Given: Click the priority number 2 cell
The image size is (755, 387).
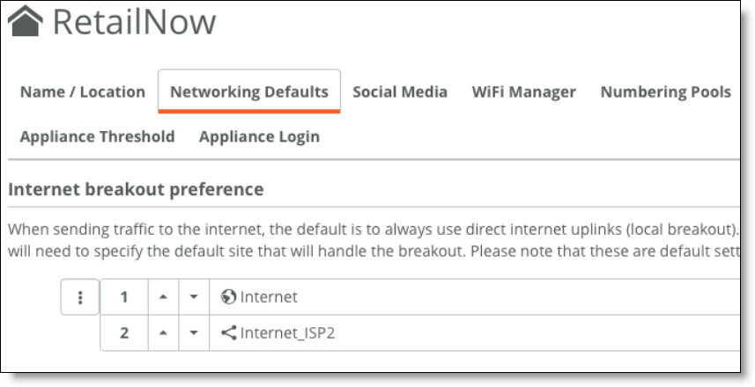Looking at the screenshot, I should 124,332.
